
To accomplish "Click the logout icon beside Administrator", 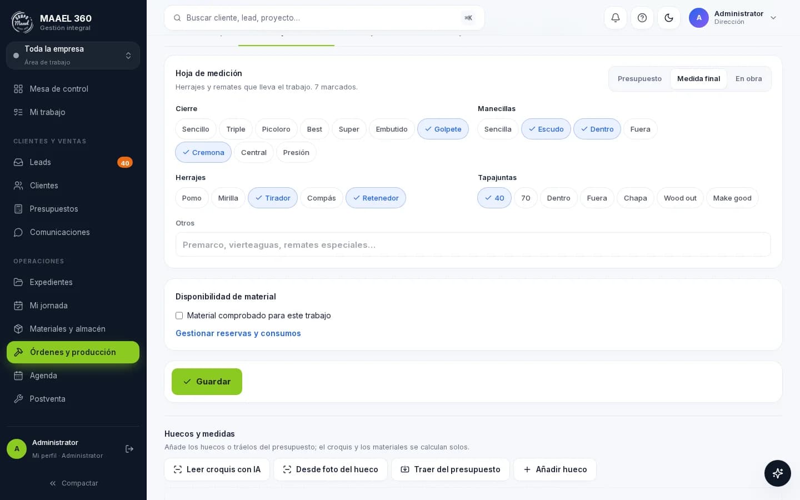I will tap(129, 449).
